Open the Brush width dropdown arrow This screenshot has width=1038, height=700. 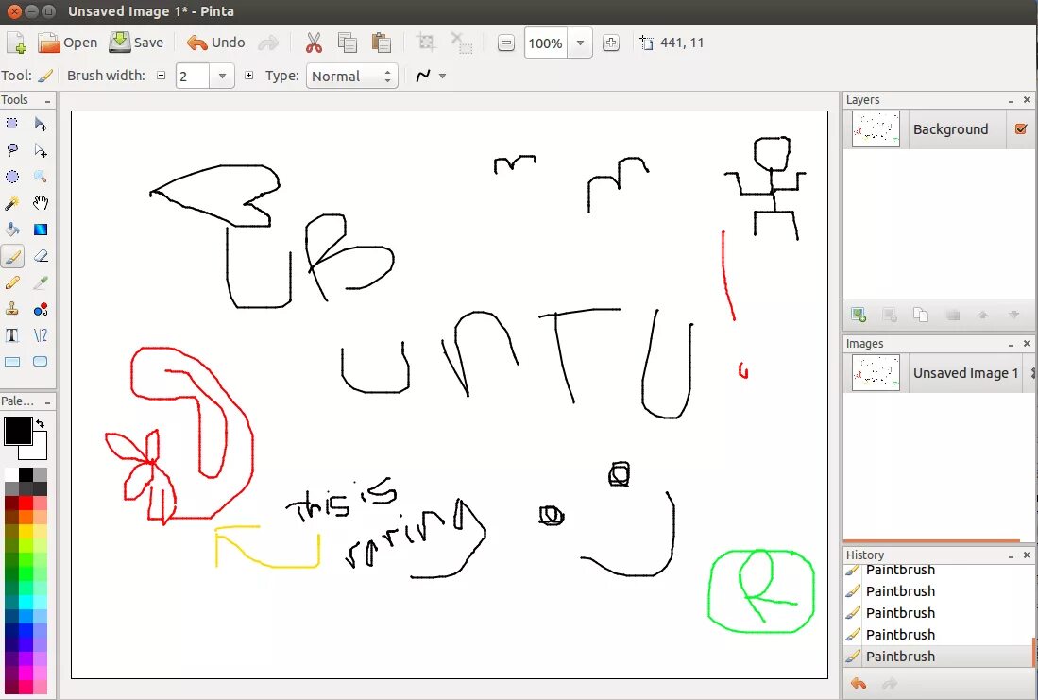(x=223, y=77)
